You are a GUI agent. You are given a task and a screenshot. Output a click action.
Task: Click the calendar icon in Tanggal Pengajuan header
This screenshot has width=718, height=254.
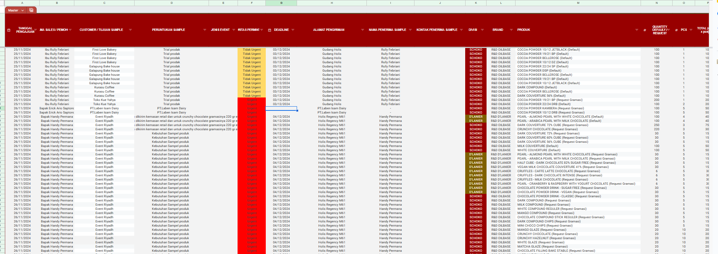9,30
